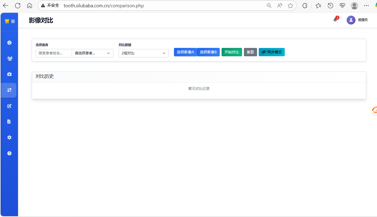This screenshot has height=217, width=377.
Task: Click the 搜索患者姓名 search input field
Action: [x=54, y=53]
